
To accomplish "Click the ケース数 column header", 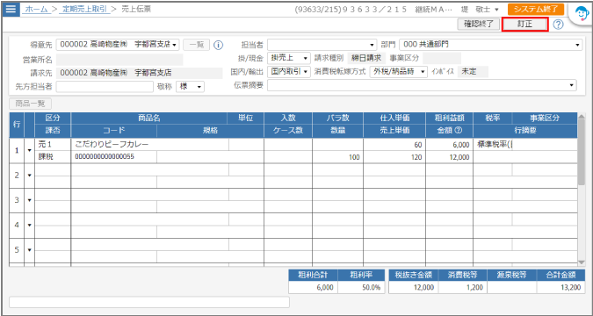I will click(x=288, y=131).
